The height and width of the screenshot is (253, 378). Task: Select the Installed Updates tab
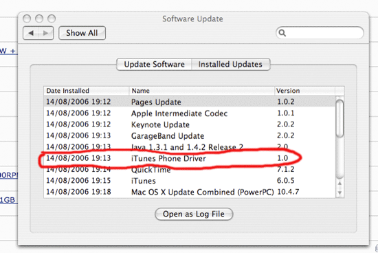tap(230, 65)
